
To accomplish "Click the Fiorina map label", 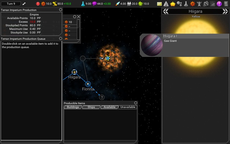I will click(88, 89).
